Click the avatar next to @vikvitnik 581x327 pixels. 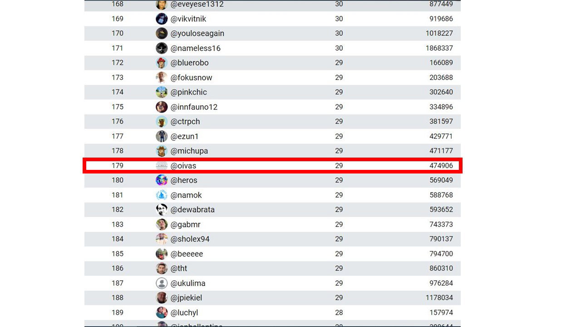pos(162,19)
